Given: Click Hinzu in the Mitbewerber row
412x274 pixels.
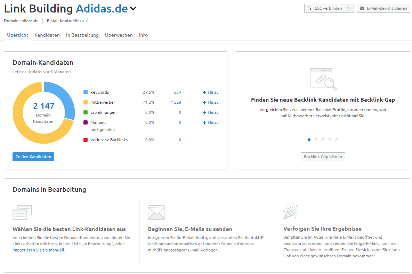Looking at the screenshot, I should pos(210,102).
